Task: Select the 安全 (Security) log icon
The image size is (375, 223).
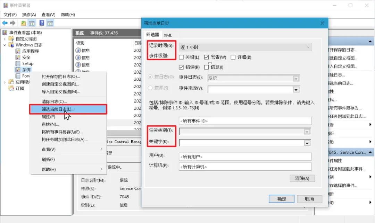Action: pyautogui.click(x=18, y=57)
